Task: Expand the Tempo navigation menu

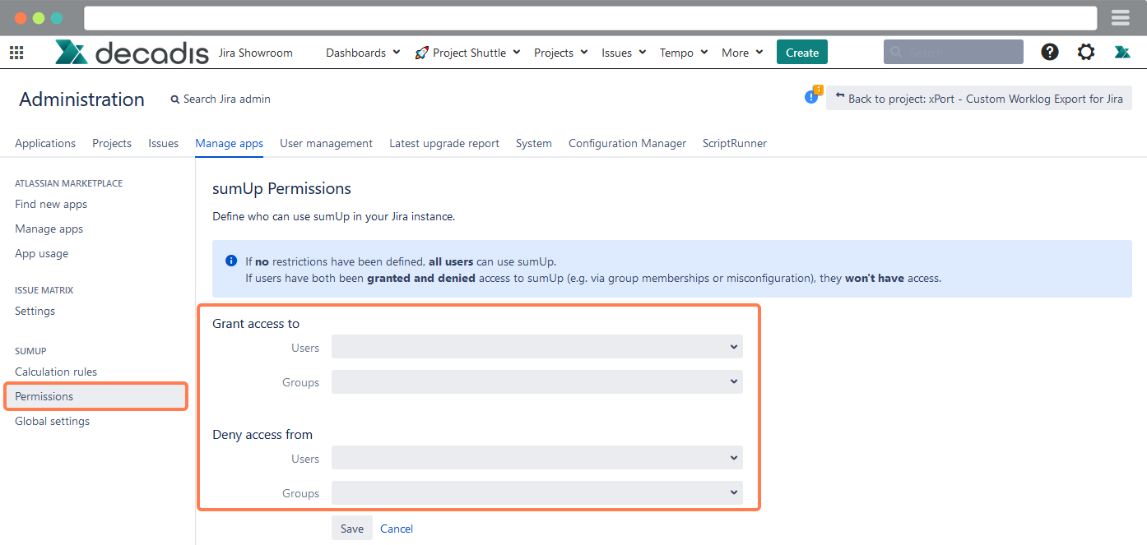Action: (682, 52)
